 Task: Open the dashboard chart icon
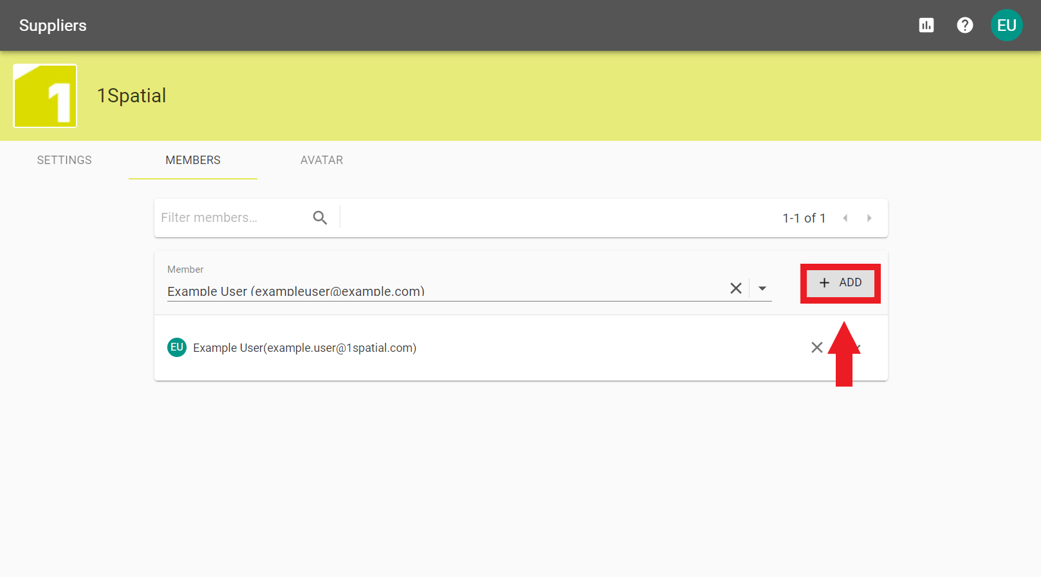pos(926,25)
